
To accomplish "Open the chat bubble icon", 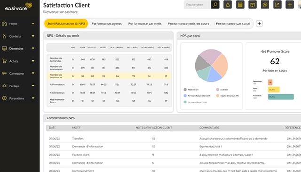I will click(265, 5).
